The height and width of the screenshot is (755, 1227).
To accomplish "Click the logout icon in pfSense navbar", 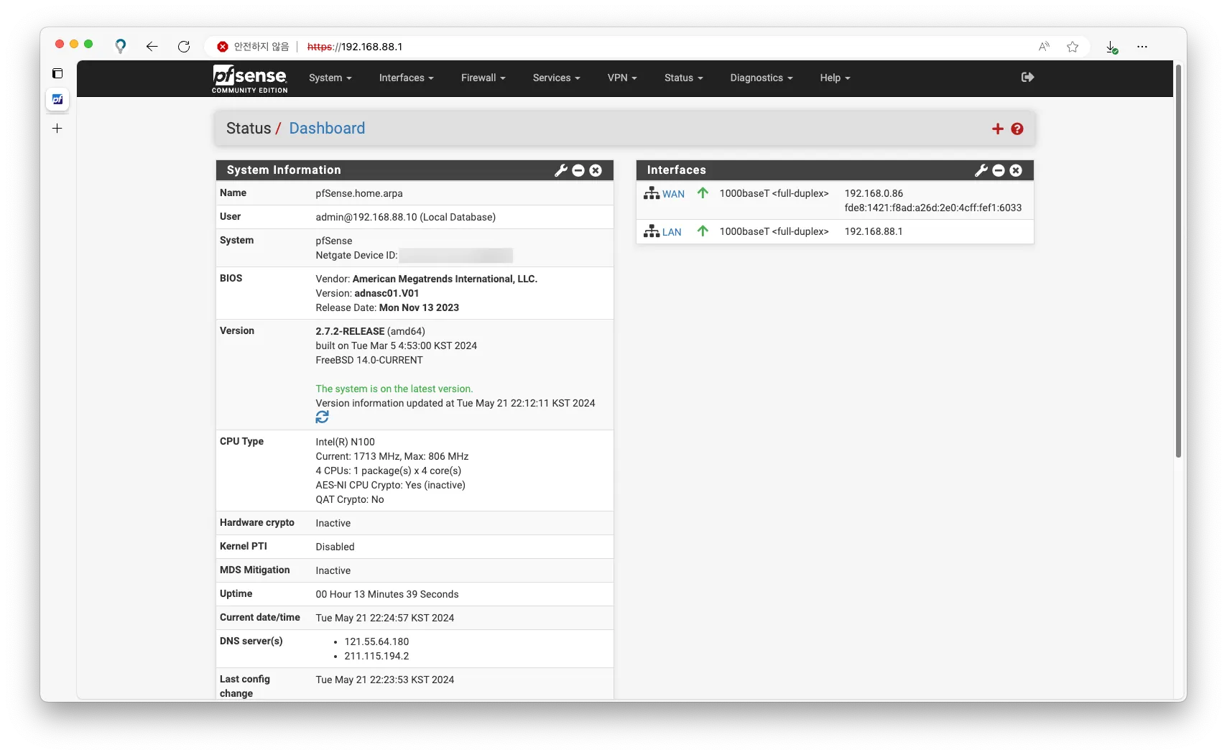I will point(1027,77).
